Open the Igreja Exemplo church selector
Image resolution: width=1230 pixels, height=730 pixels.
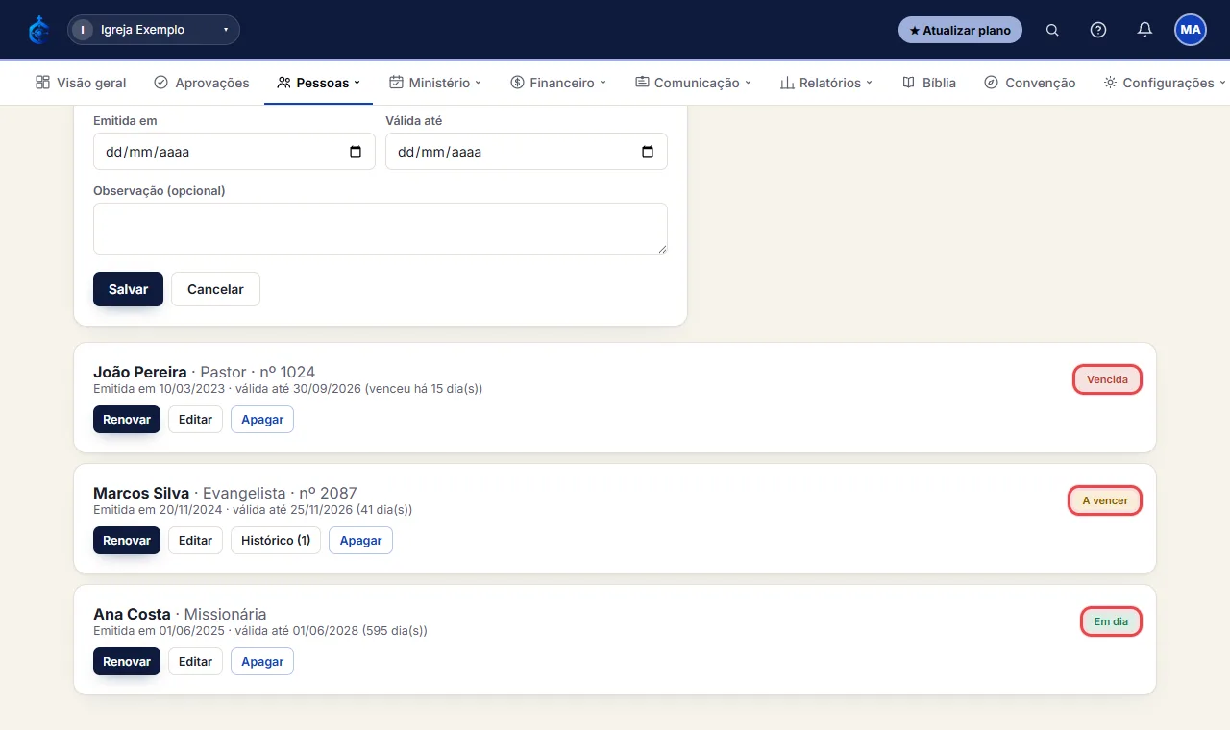coord(154,30)
